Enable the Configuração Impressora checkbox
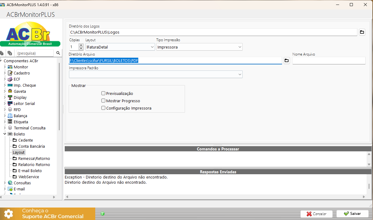Image resolution: width=373 pixels, height=220 pixels. pos(103,108)
